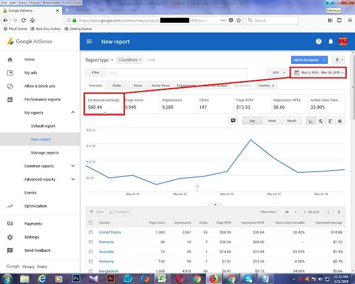Tick the Australia row checkbox
355x284 pixels.
tap(91, 252)
